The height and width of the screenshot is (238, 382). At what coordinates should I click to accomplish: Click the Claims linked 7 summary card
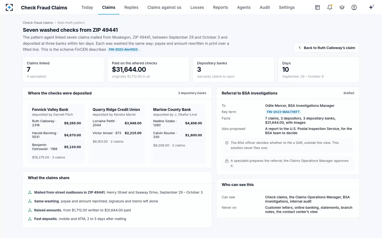(63, 70)
